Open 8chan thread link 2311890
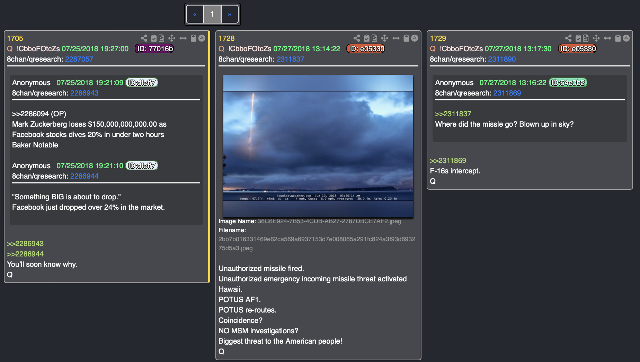The width and height of the screenshot is (640, 362). (x=502, y=59)
